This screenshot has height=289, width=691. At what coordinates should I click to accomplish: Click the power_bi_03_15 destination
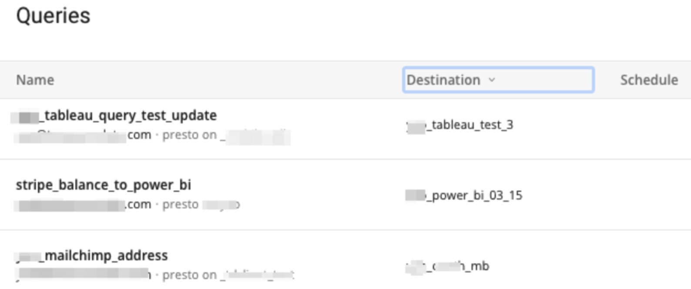pyautogui.click(x=476, y=195)
